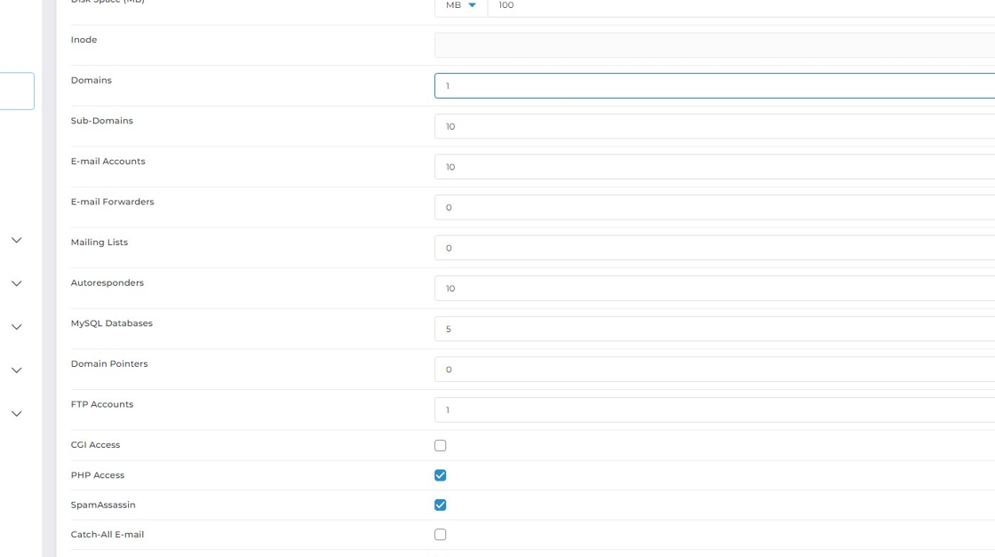Tick the Catch-All E-mail checkbox
This screenshot has width=995, height=557.
(440, 535)
